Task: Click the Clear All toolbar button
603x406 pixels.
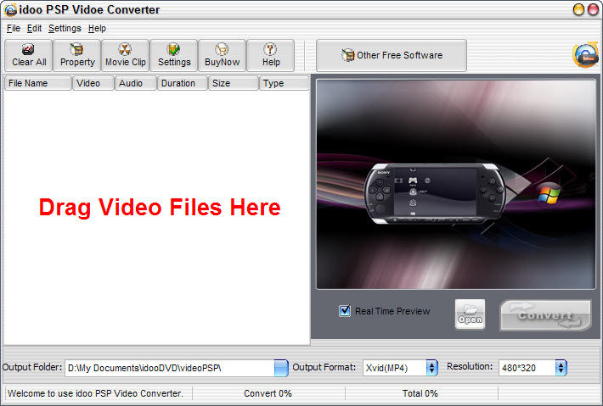Action: point(29,56)
